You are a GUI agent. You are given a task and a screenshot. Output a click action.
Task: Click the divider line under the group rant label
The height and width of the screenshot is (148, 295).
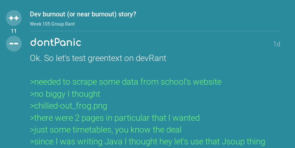[155, 31]
